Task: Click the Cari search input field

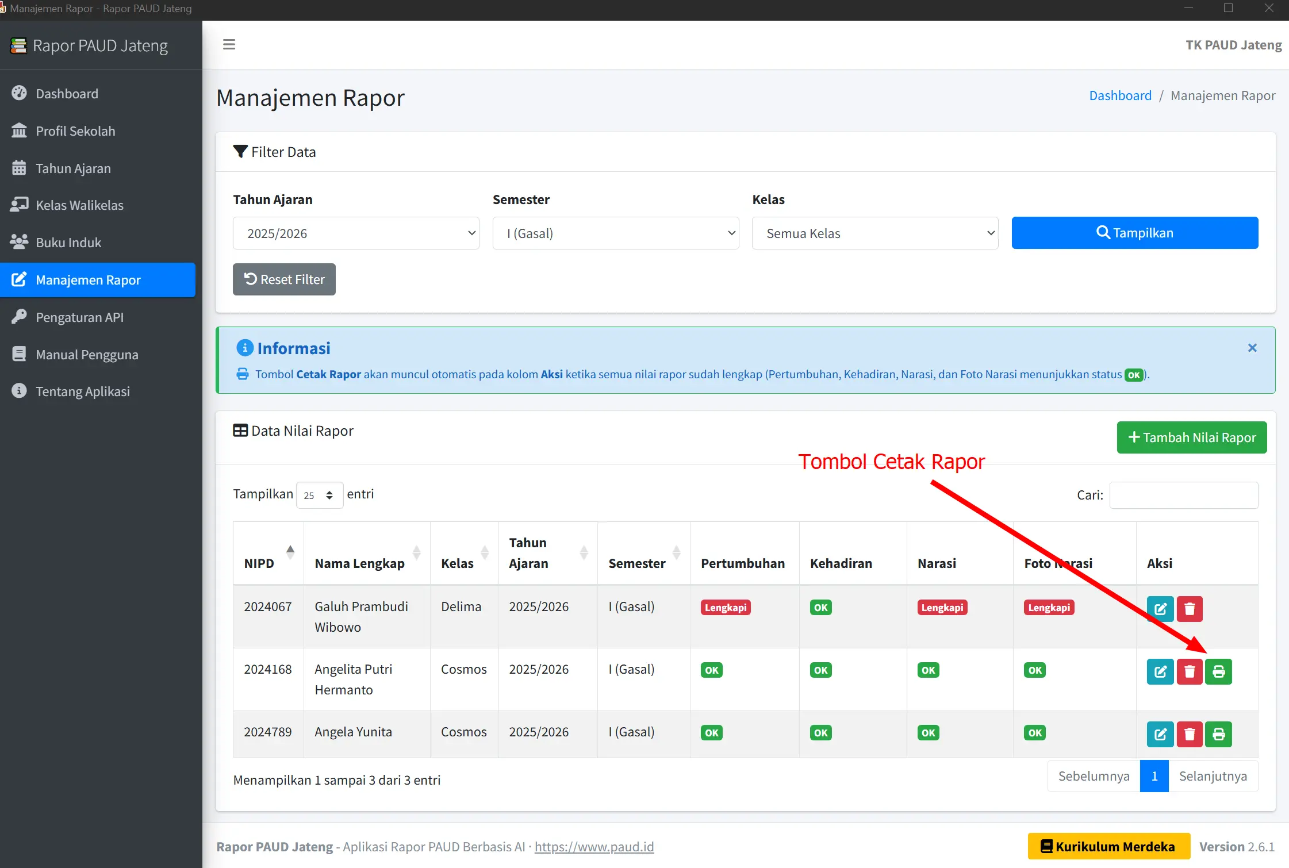Action: tap(1183, 495)
